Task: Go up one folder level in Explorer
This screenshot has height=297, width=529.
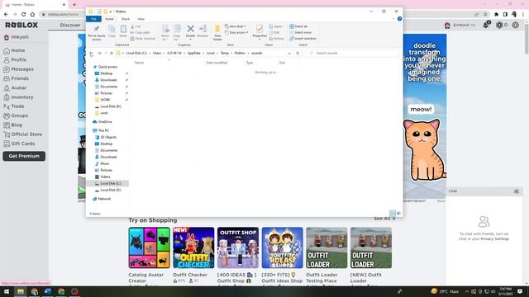Action: tap(112, 53)
